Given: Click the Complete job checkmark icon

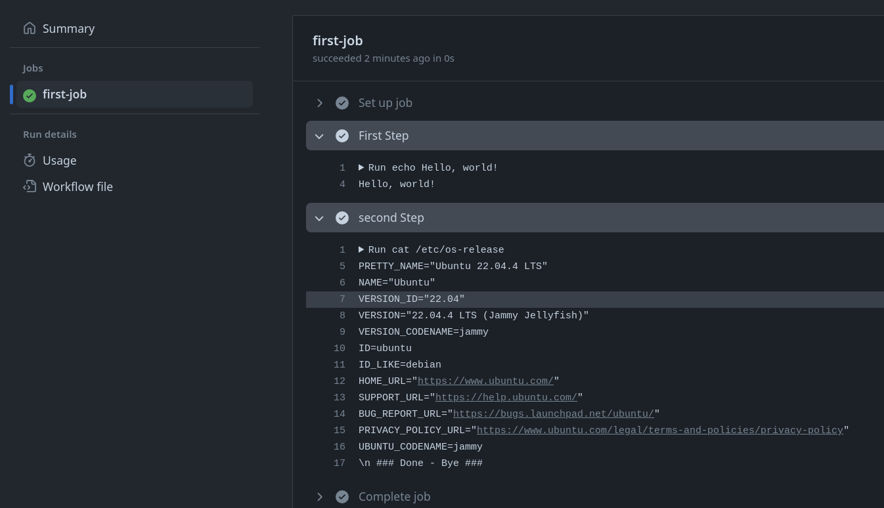Looking at the screenshot, I should [342, 497].
